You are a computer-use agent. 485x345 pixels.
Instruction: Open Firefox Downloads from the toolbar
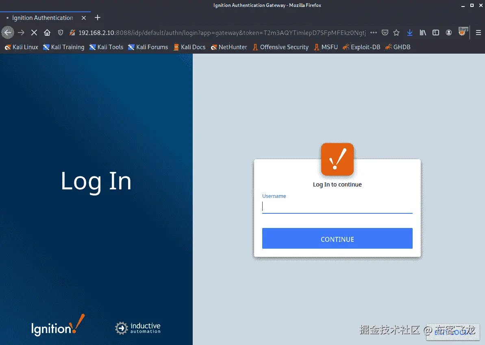click(x=409, y=33)
